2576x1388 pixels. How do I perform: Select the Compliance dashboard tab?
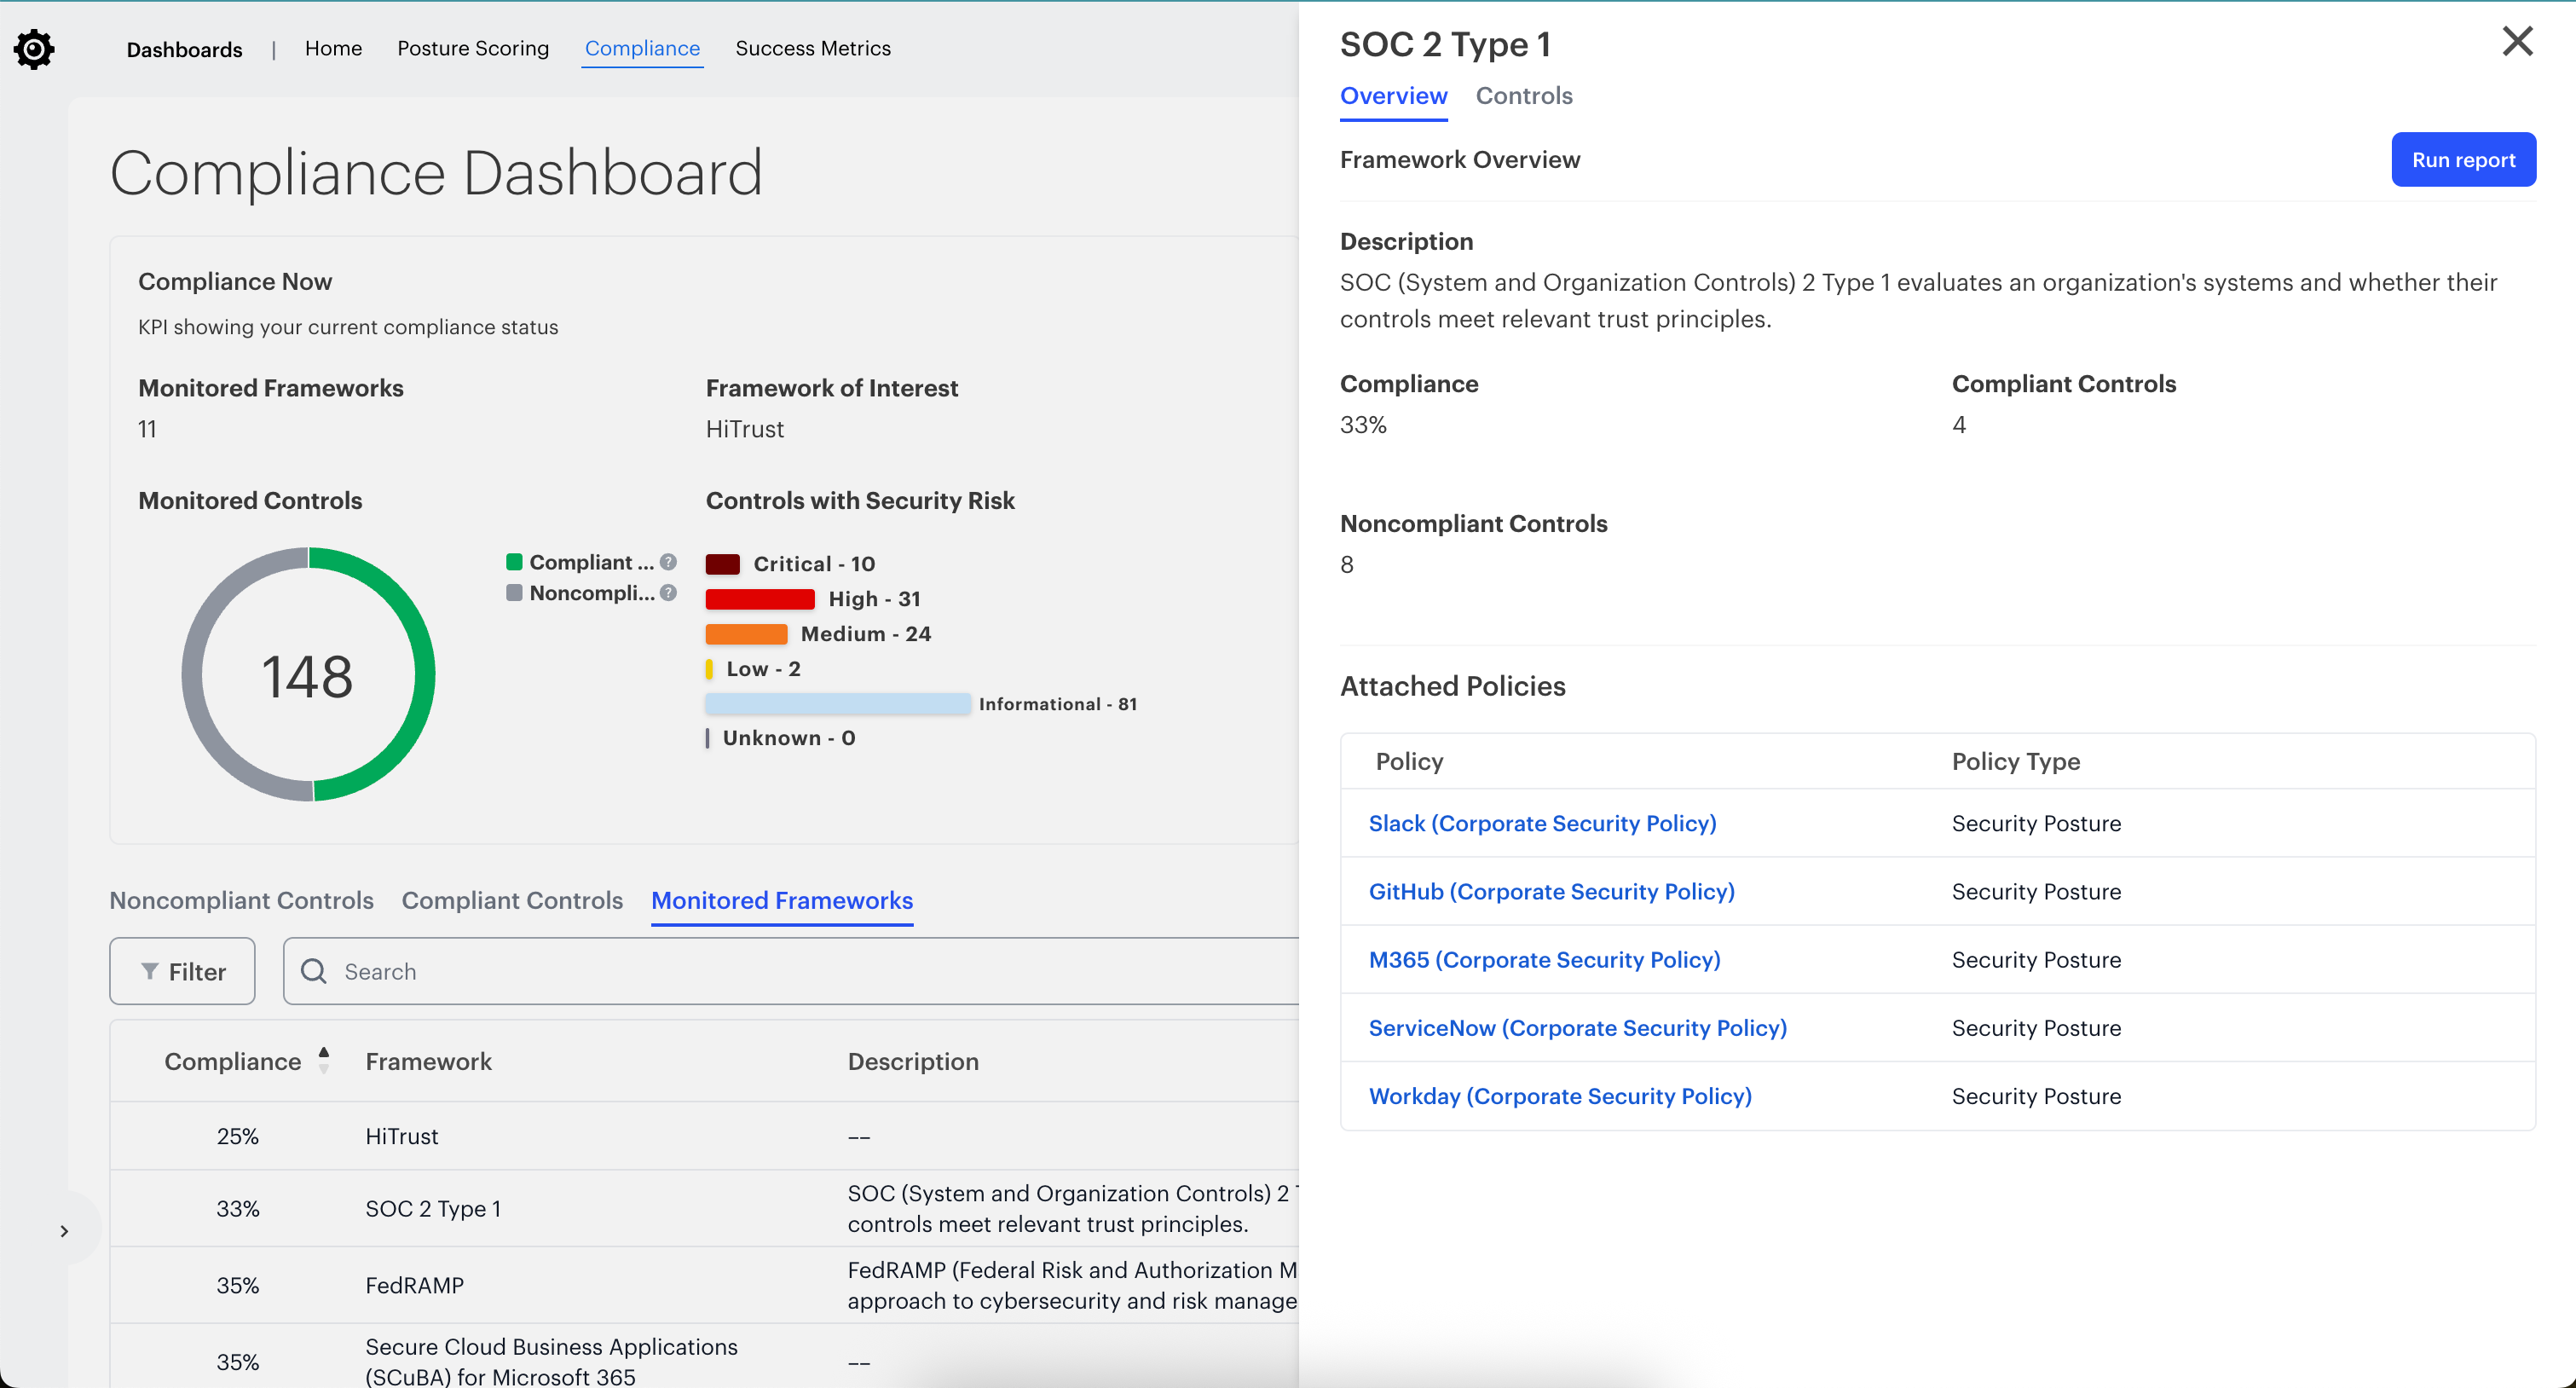click(x=642, y=48)
